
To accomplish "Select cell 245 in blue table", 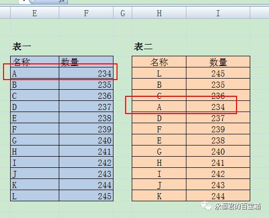I will [86, 196].
